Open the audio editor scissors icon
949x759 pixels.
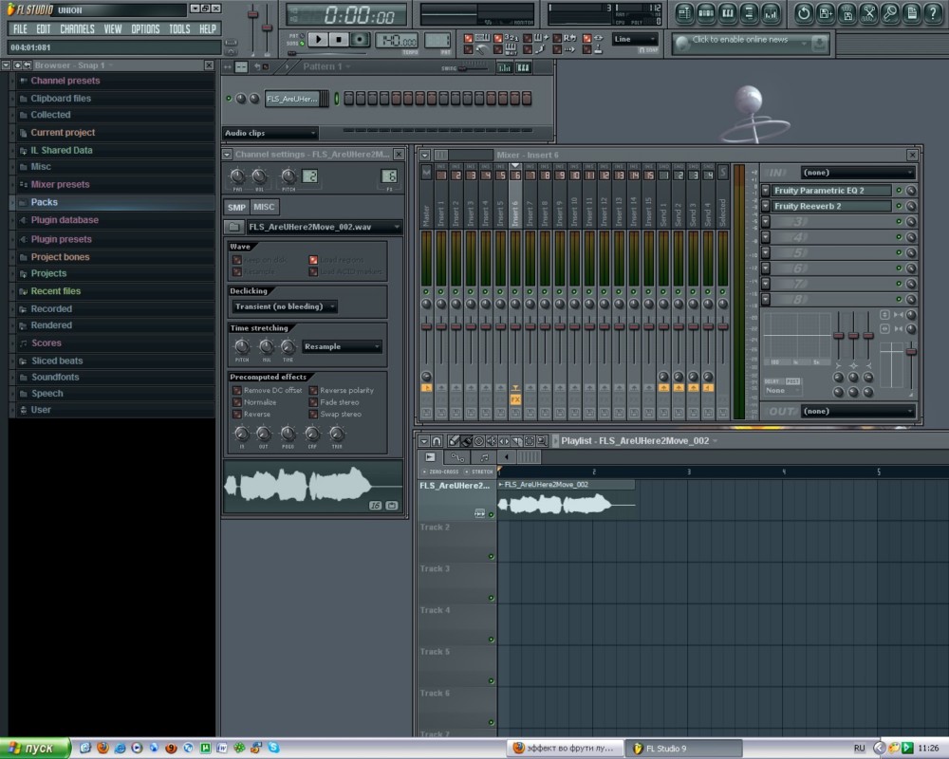coord(868,13)
